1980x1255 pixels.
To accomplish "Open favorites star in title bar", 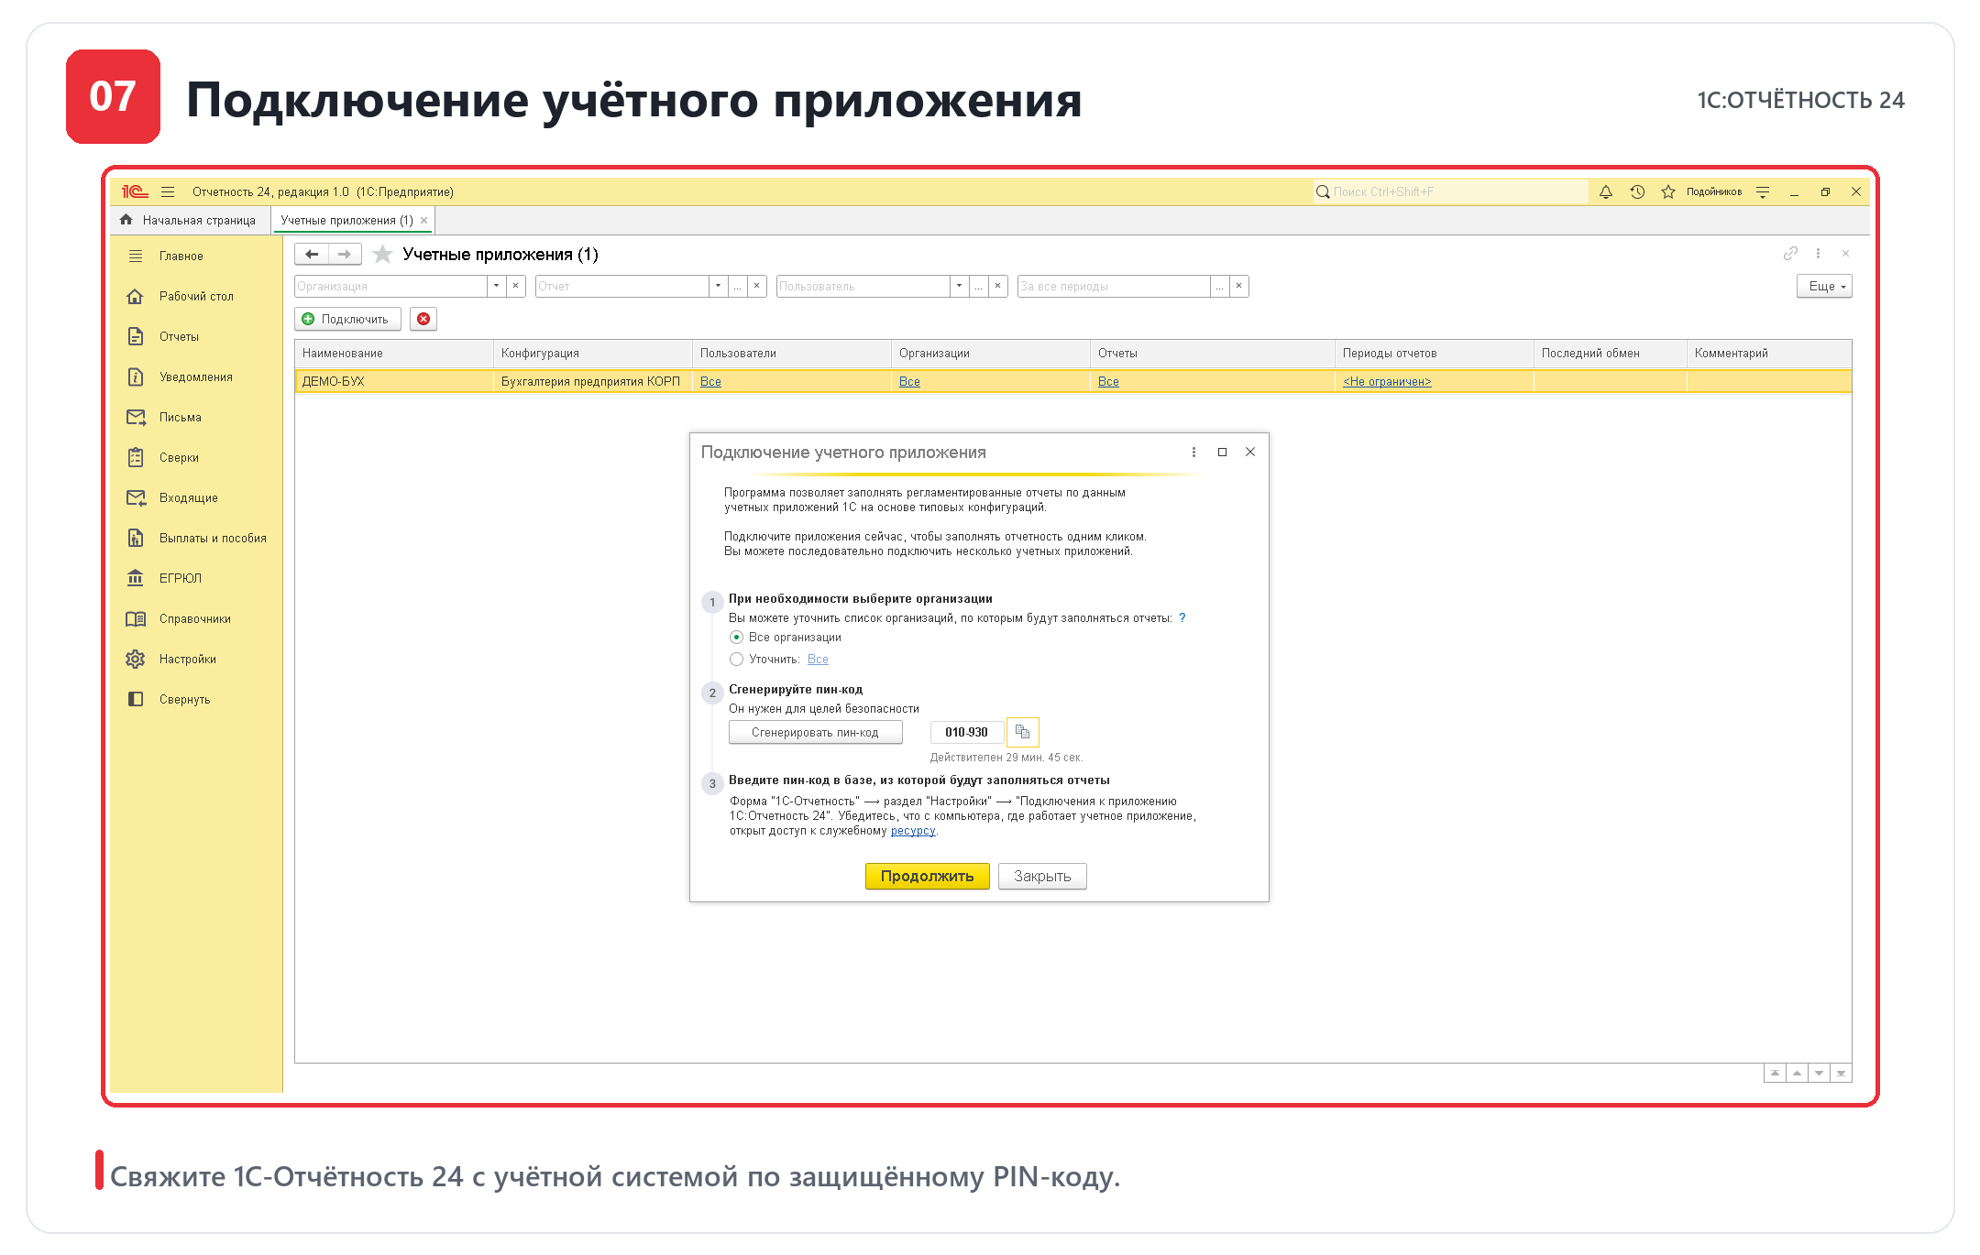I will click(x=1668, y=191).
